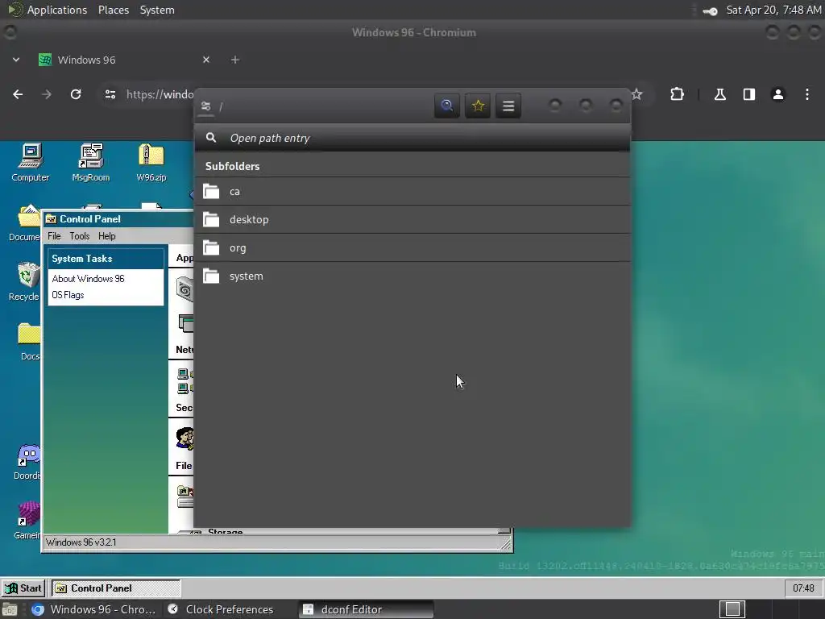Click About Windows 96 link
The width and height of the screenshot is (825, 619).
point(89,278)
